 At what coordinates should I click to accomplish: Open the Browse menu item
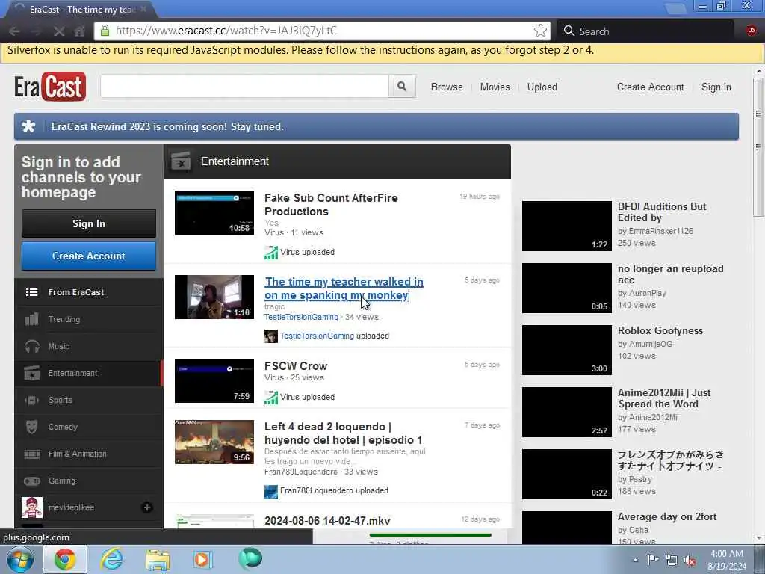pos(447,87)
